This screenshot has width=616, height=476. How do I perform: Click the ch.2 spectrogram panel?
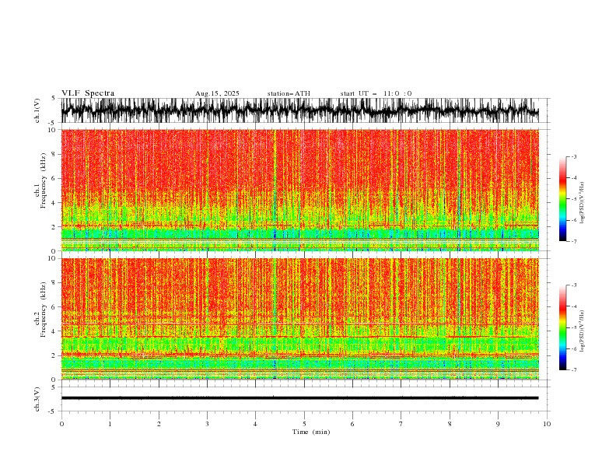click(x=299, y=319)
